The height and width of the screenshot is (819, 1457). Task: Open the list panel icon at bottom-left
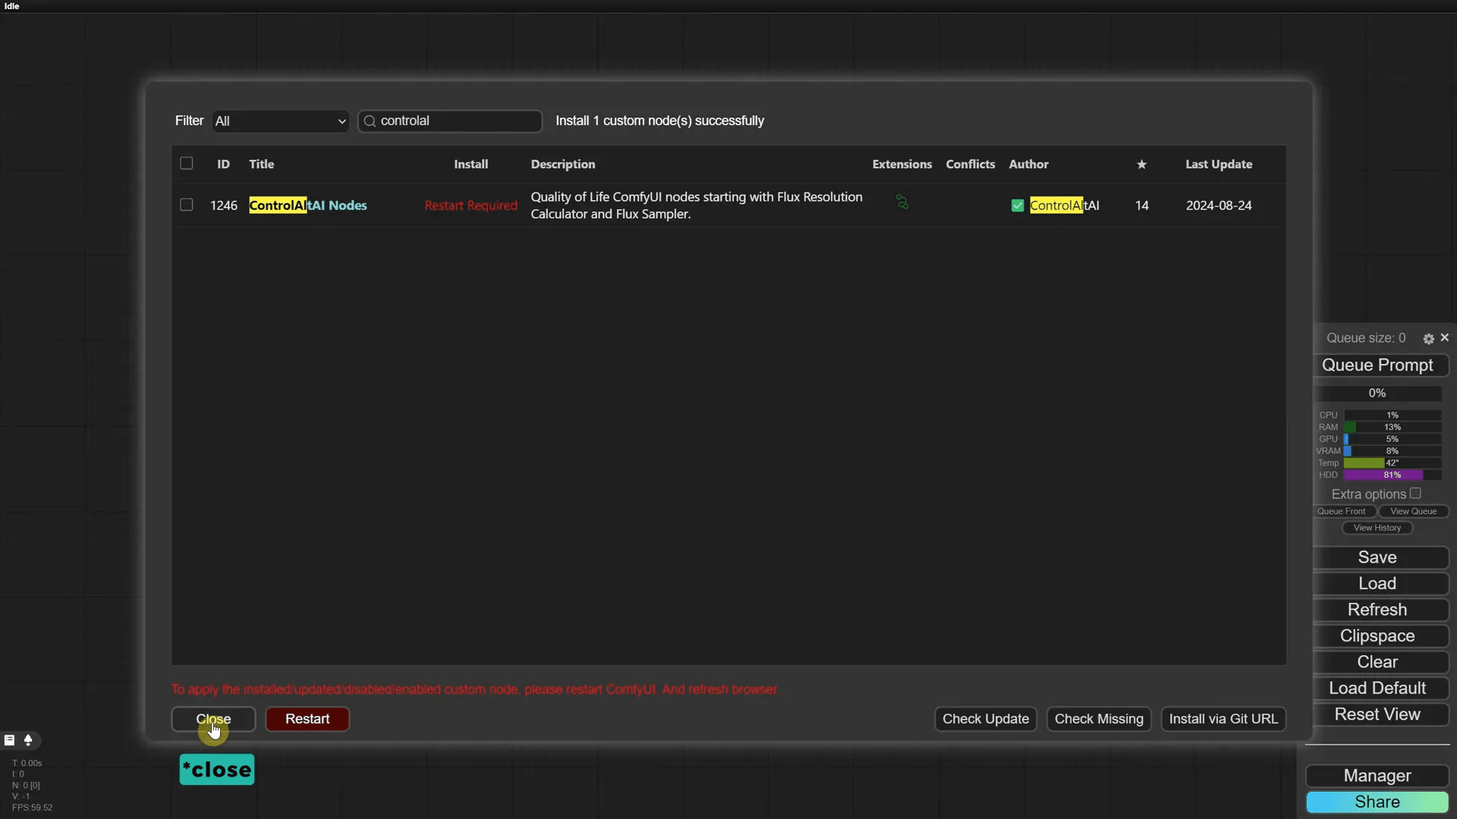[10, 740]
